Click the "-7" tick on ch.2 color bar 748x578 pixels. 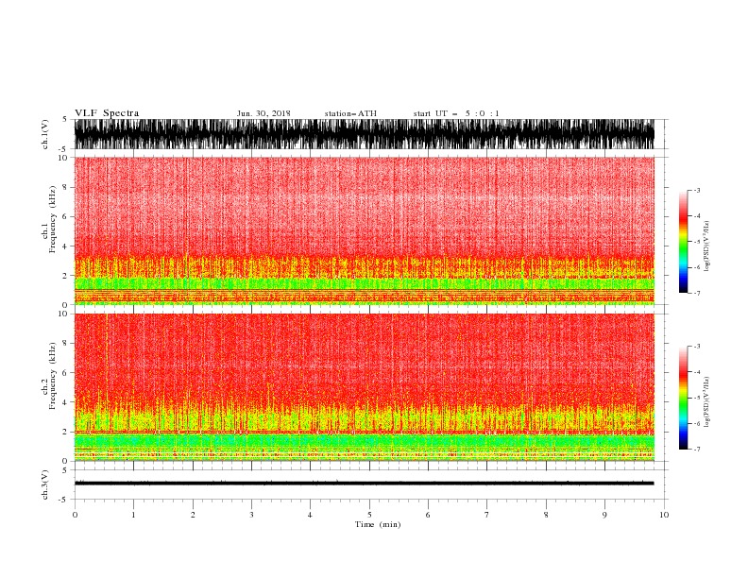point(697,450)
